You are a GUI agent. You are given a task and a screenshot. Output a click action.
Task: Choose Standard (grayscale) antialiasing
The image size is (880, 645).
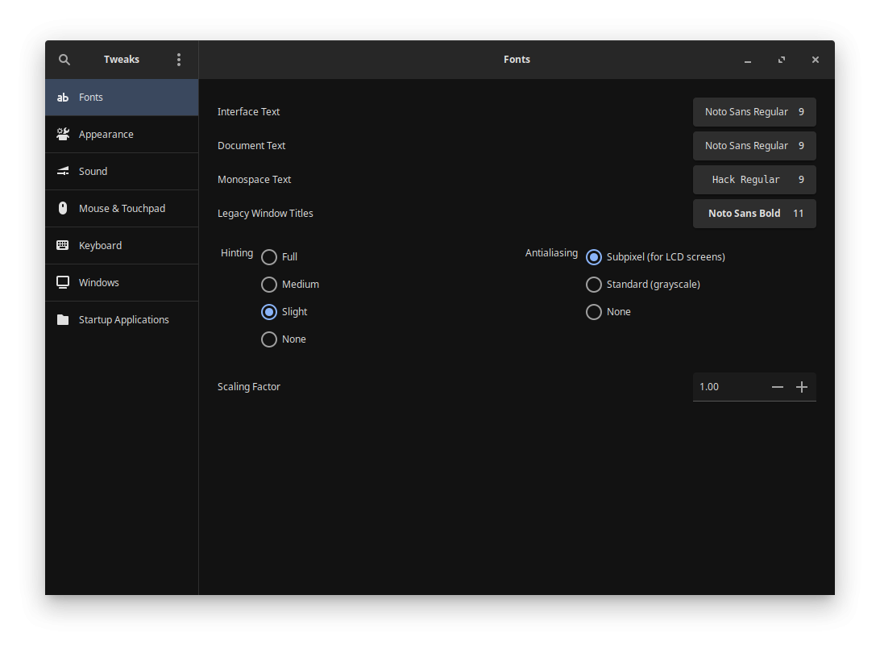coord(594,285)
